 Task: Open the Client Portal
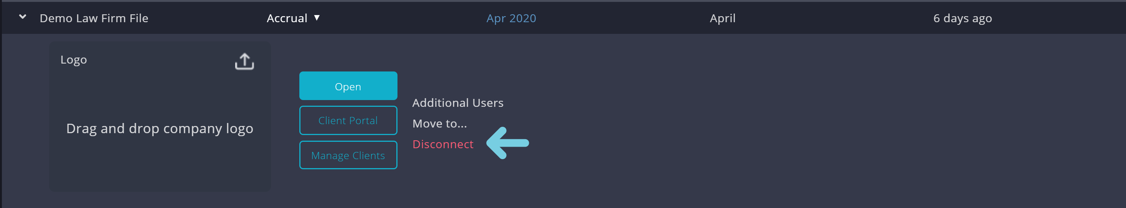click(348, 120)
